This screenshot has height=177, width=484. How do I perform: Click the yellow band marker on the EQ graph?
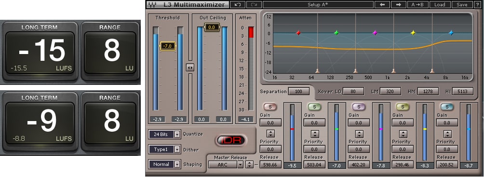click(413, 33)
